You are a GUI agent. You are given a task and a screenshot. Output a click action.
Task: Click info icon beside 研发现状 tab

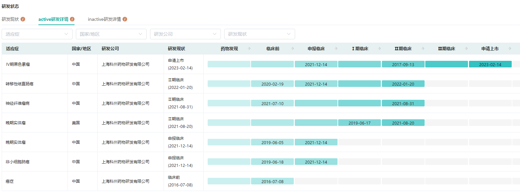(x=23, y=19)
